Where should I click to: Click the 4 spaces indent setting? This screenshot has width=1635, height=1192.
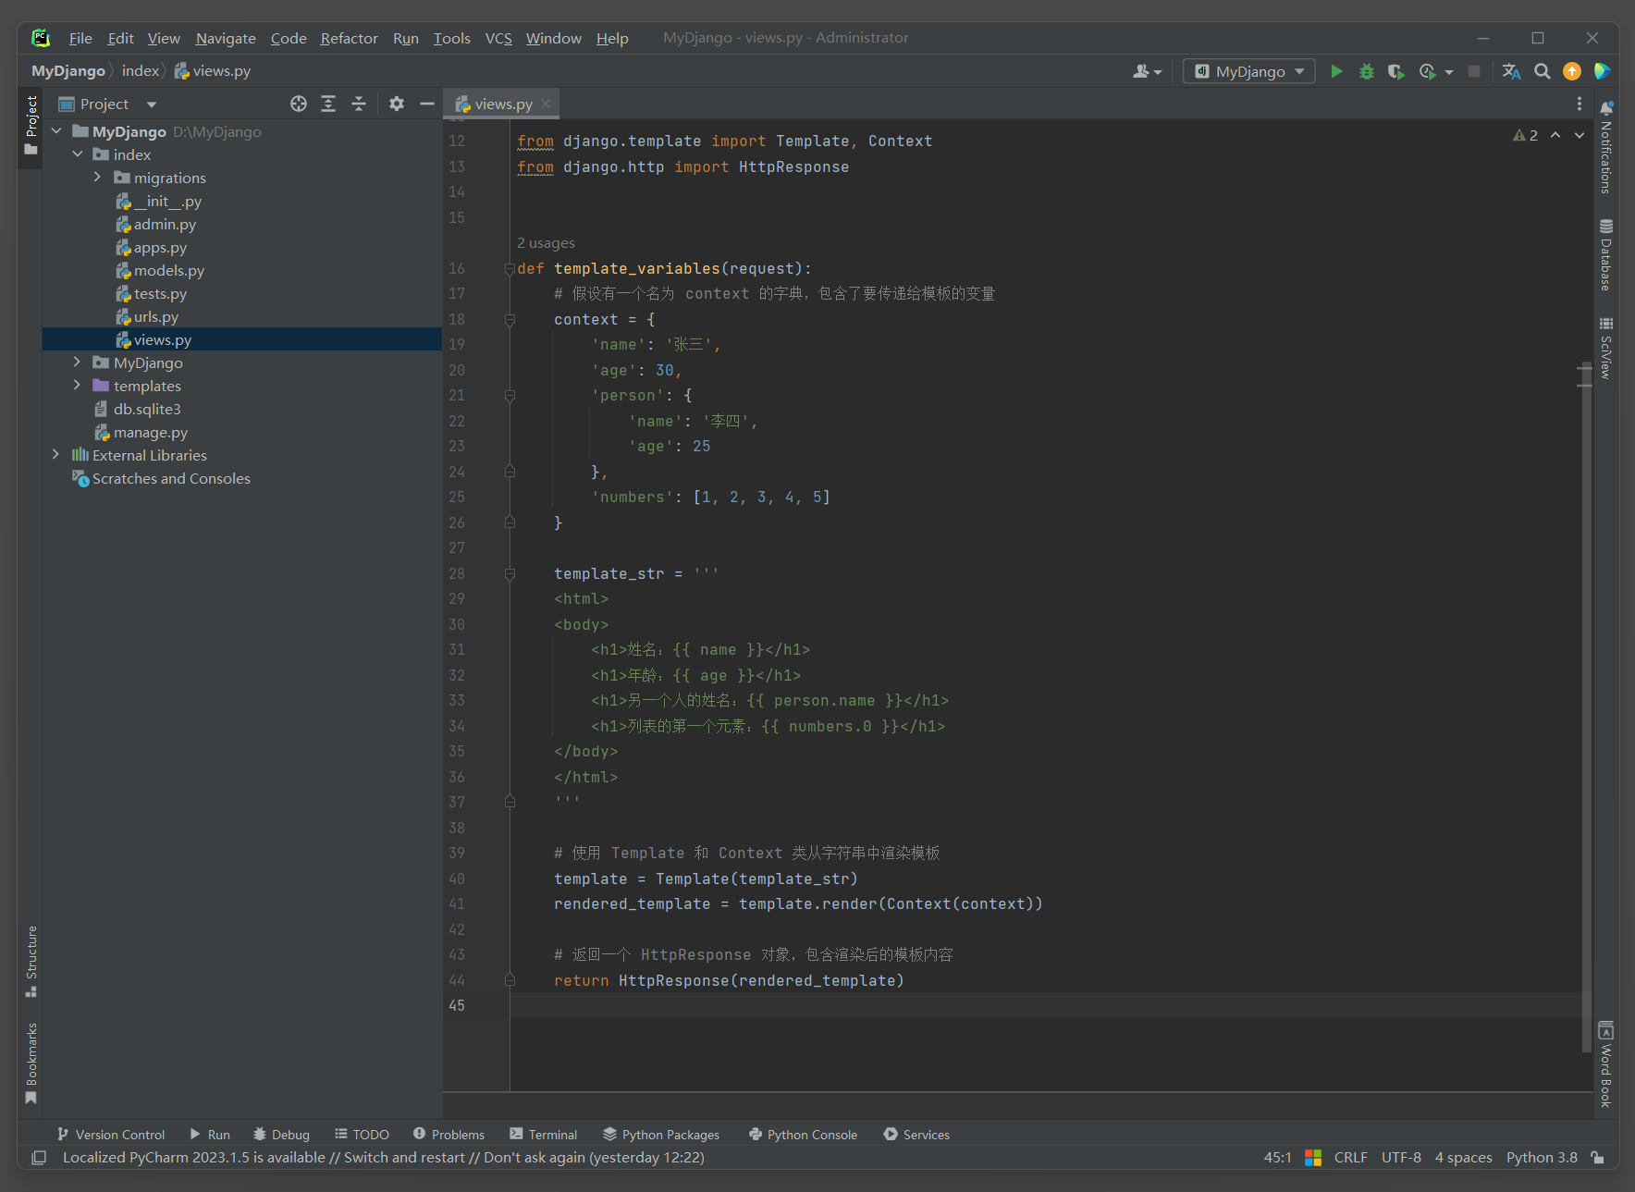(1463, 1158)
